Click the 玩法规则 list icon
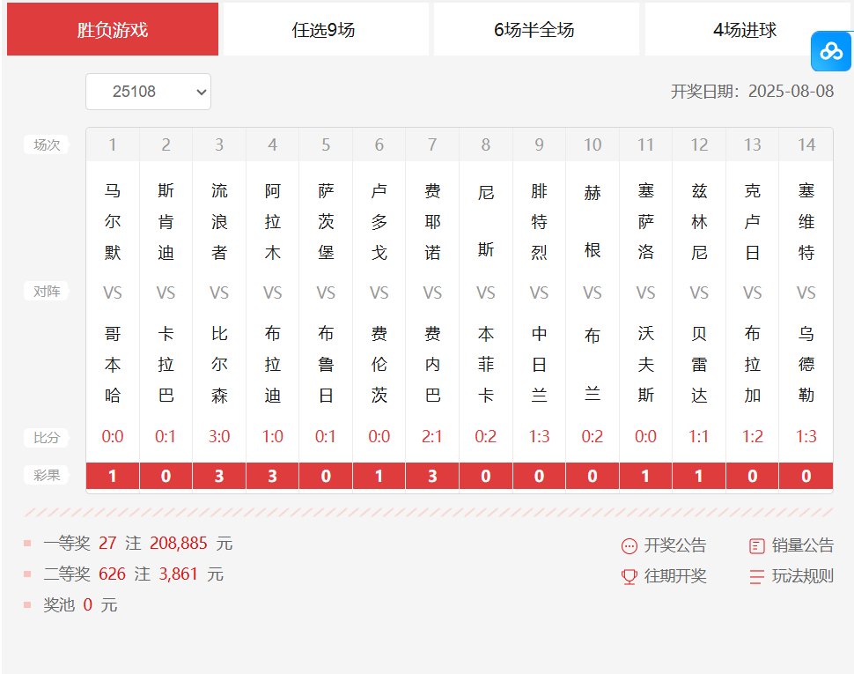The width and height of the screenshot is (854, 674). [757, 576]
